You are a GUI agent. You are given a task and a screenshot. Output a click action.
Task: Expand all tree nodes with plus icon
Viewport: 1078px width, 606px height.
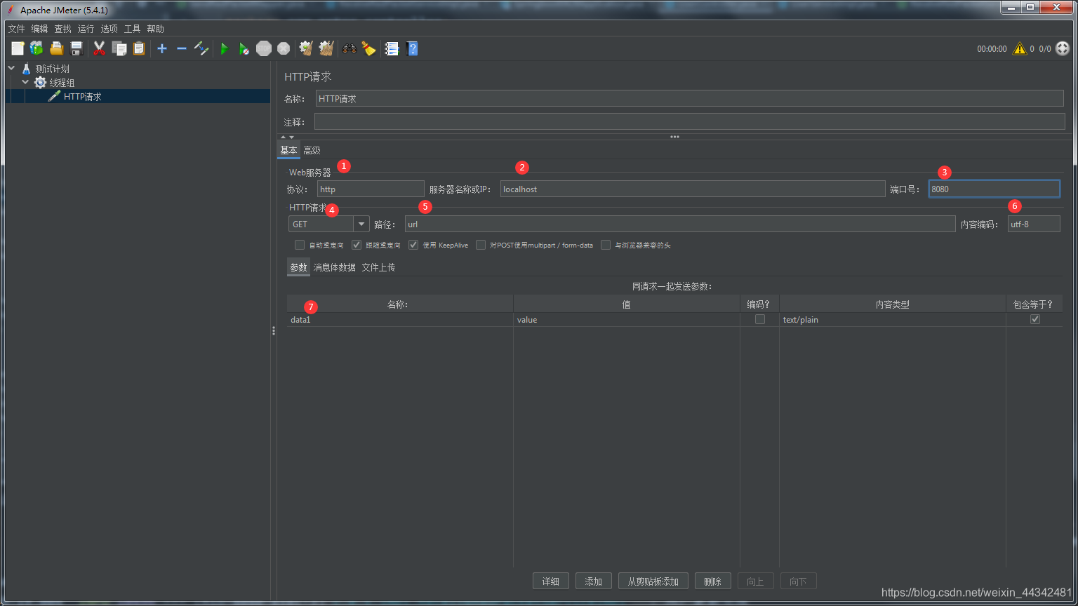162,48
